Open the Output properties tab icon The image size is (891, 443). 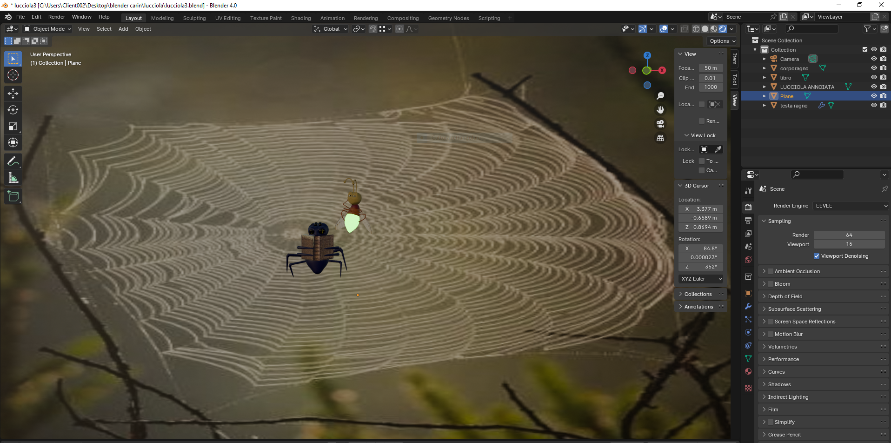click(x=748, y=221)
